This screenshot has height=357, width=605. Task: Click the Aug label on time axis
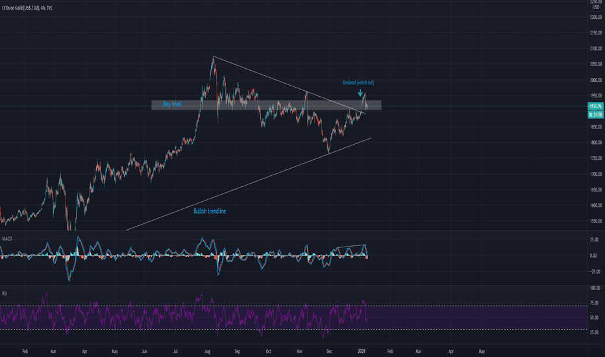point(208,352)
